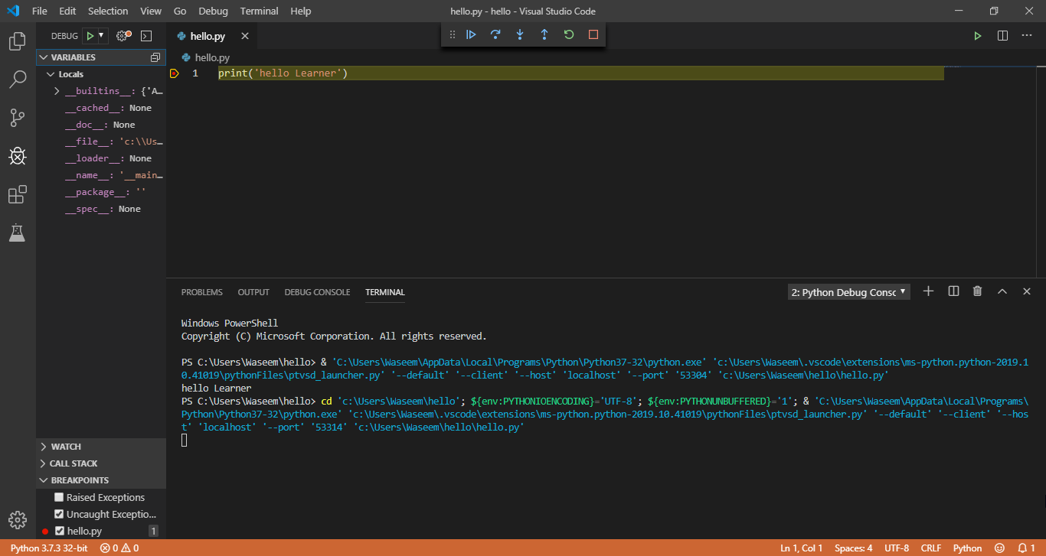Image resolution: width=1046 pixels, height=556 pixels.
Task: Select the hello.py editor tab
Action: (212, 36)
